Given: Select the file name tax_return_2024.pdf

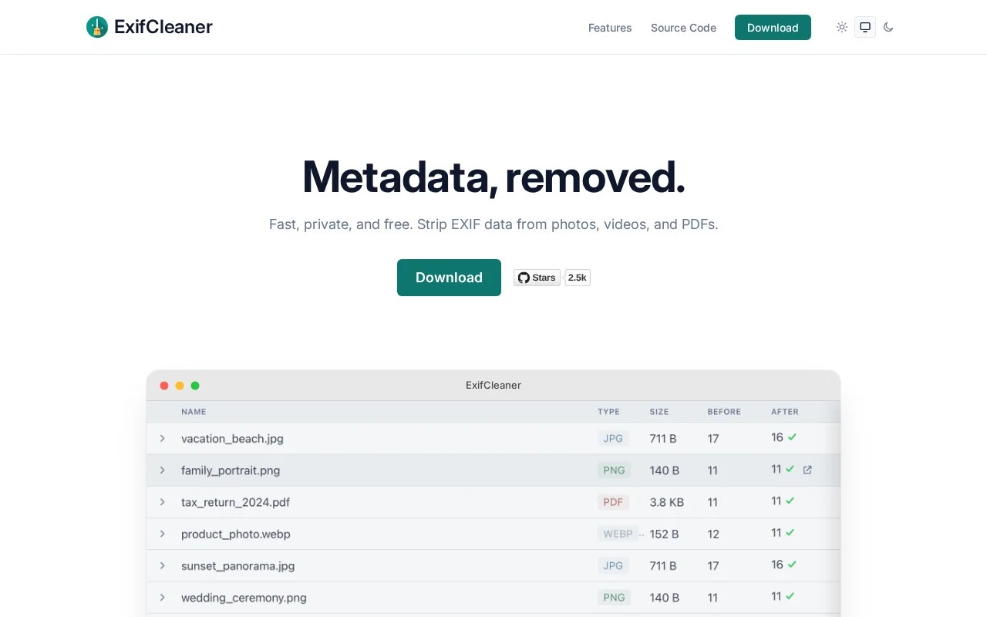Looking at the screenshot, I should click(x=235, y=502).
